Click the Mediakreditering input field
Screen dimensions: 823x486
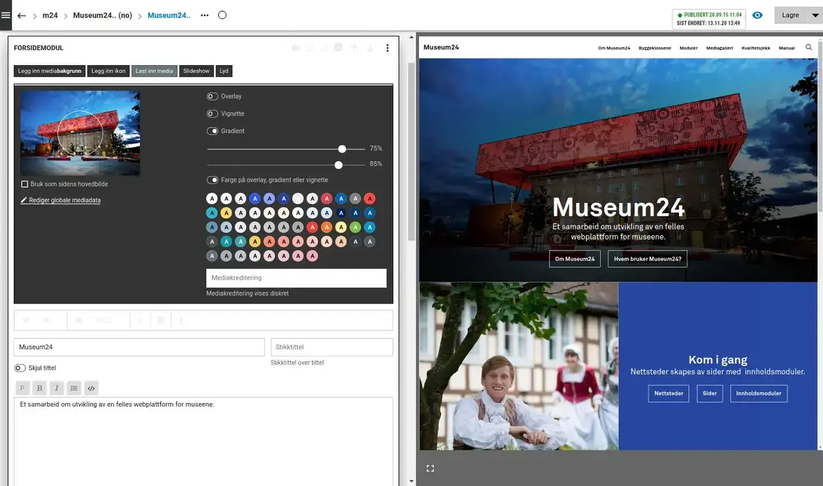296,278
